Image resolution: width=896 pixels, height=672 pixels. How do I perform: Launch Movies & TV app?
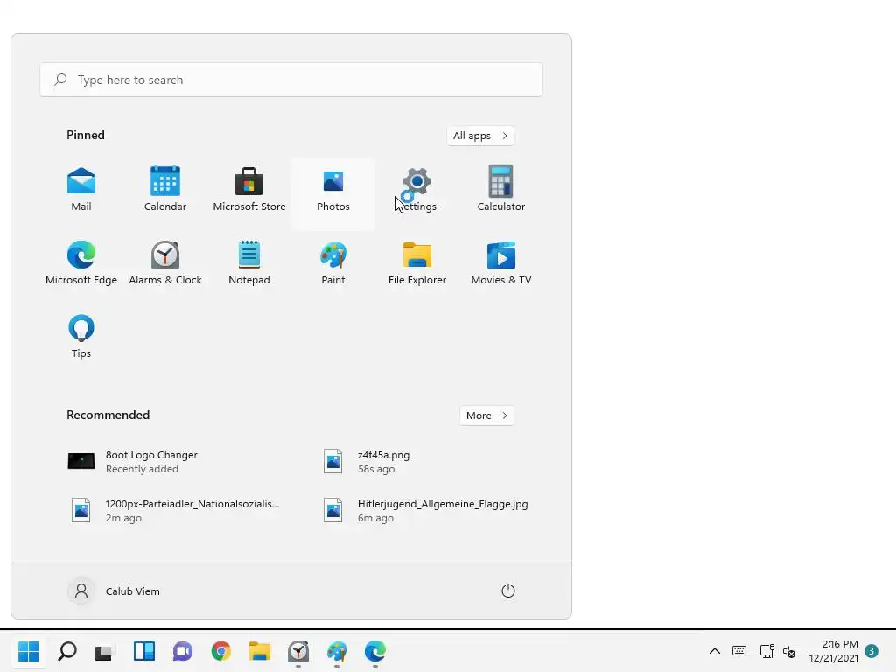tap(501, 264)
